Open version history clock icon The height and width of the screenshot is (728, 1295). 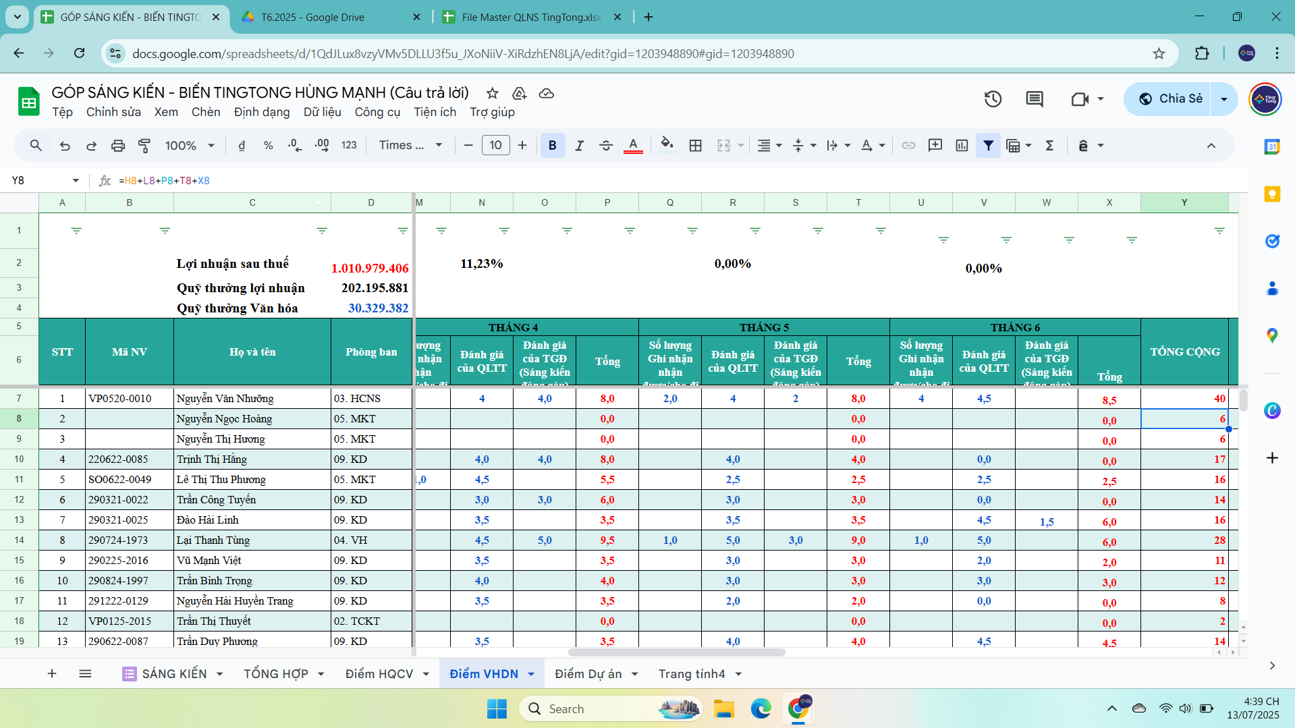(992, 99)
